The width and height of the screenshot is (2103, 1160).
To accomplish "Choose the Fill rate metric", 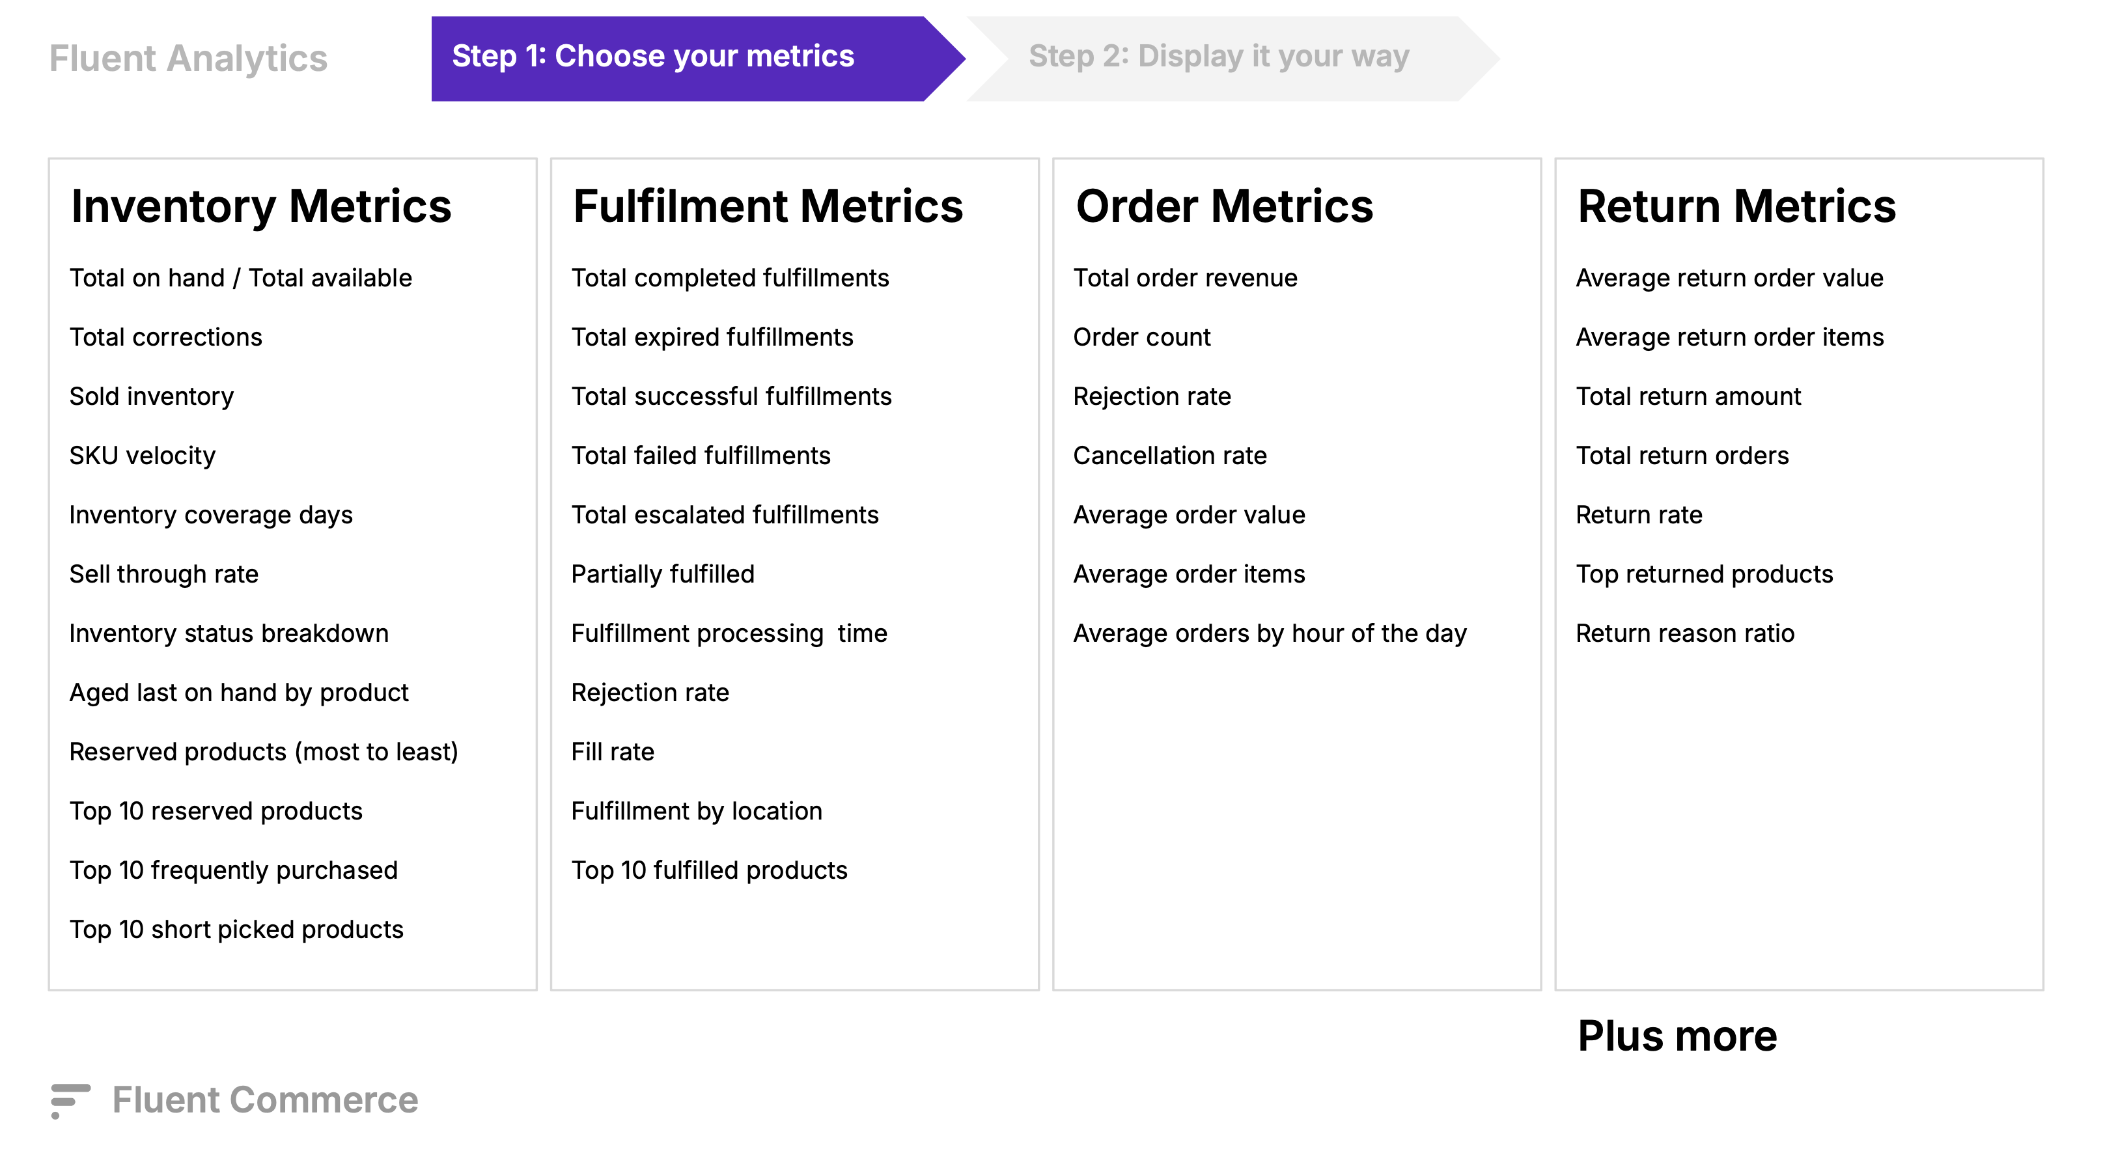I will (612, 752).
